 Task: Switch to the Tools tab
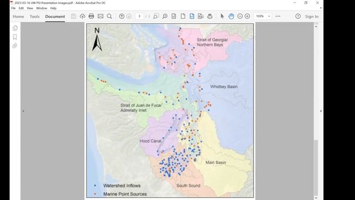click(34, 16)
